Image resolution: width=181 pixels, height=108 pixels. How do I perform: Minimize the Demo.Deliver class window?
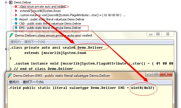tap(151, 34)
